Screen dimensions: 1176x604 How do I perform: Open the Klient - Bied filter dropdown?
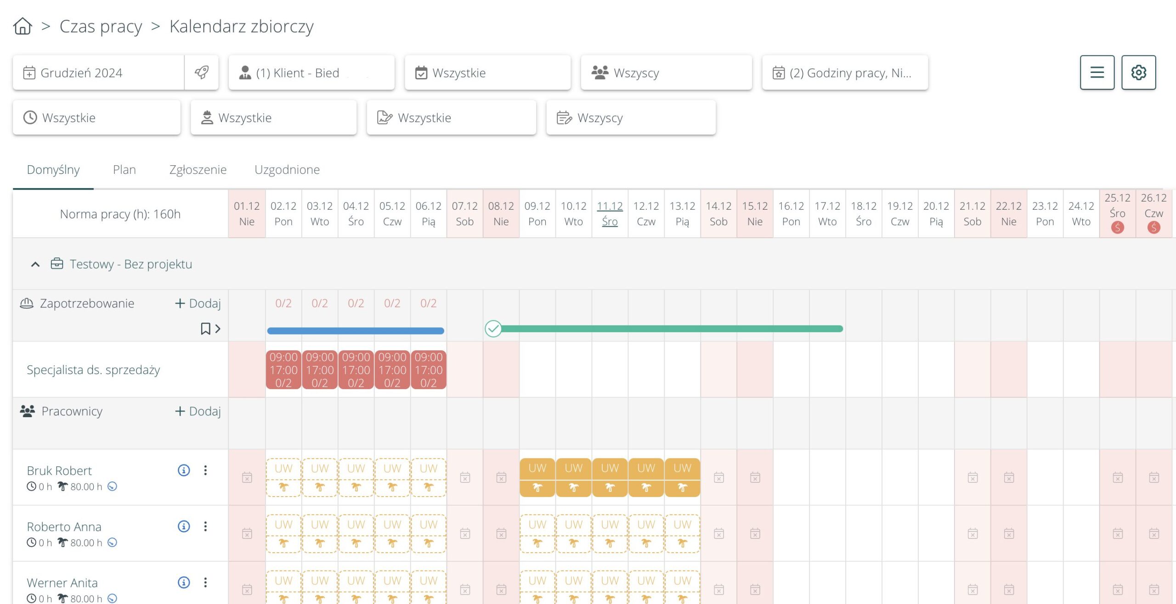click(x=311, y=73)
